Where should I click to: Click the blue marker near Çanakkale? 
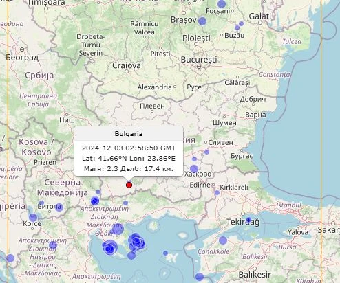pyautogui.click(x=223, y=240)
